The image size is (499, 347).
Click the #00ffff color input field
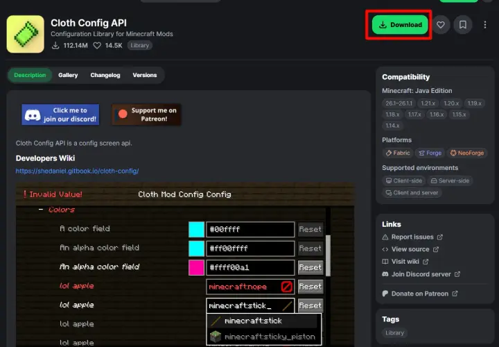tap(250, 230)
